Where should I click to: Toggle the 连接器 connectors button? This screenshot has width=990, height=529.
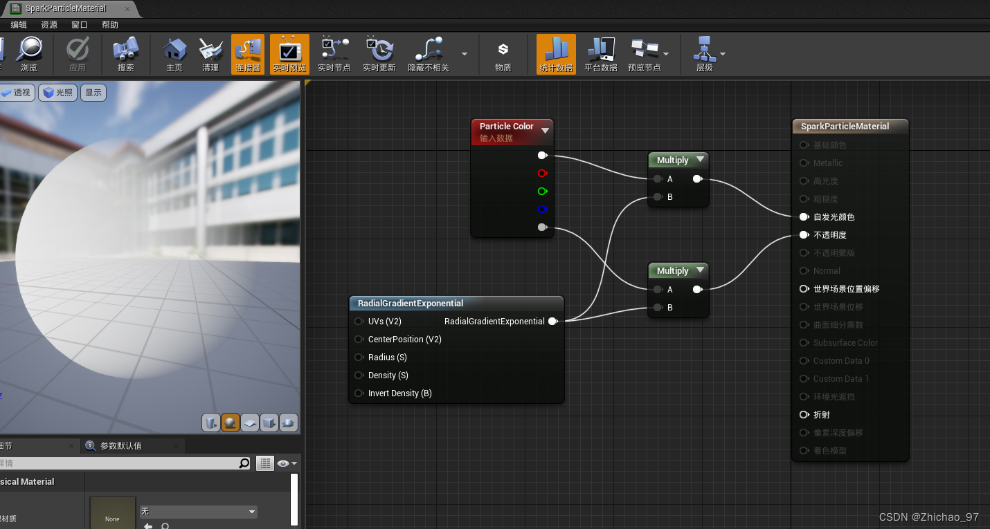(x=247, y=55)
